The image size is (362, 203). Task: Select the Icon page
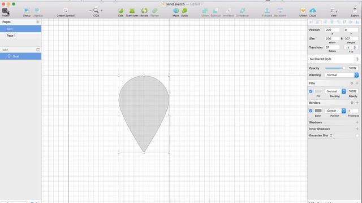[x=20, y=29]
